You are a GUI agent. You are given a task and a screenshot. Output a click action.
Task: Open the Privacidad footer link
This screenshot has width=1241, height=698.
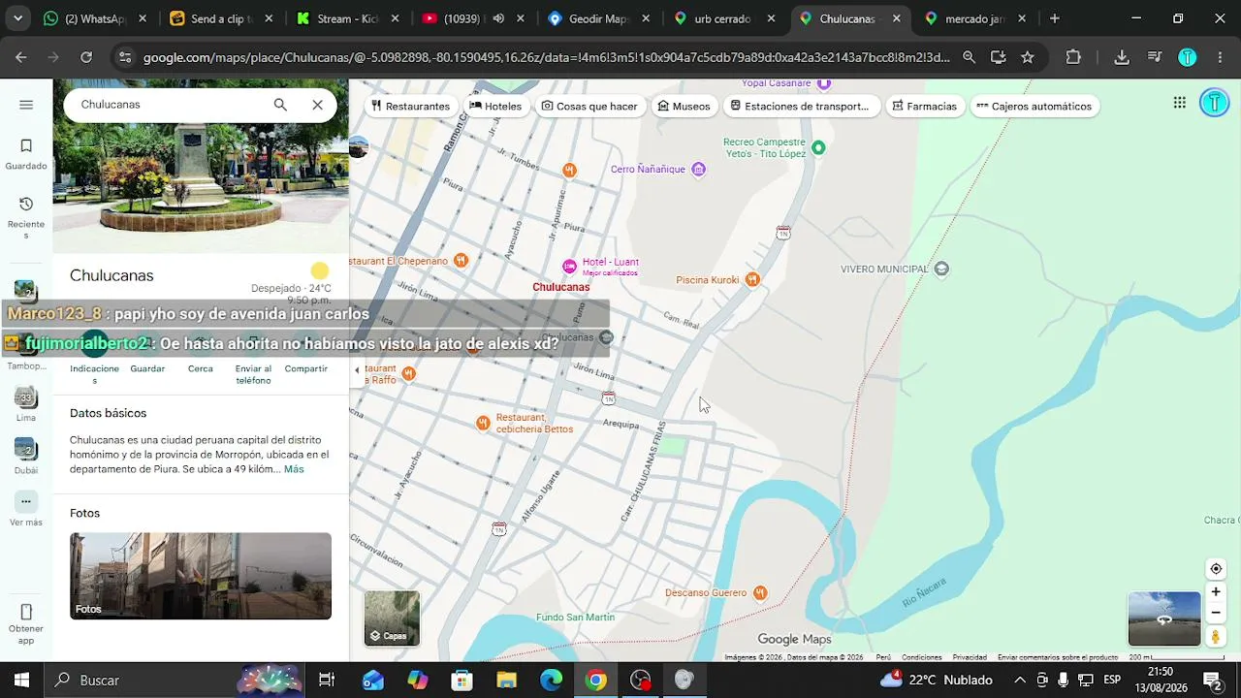point(970,657)
